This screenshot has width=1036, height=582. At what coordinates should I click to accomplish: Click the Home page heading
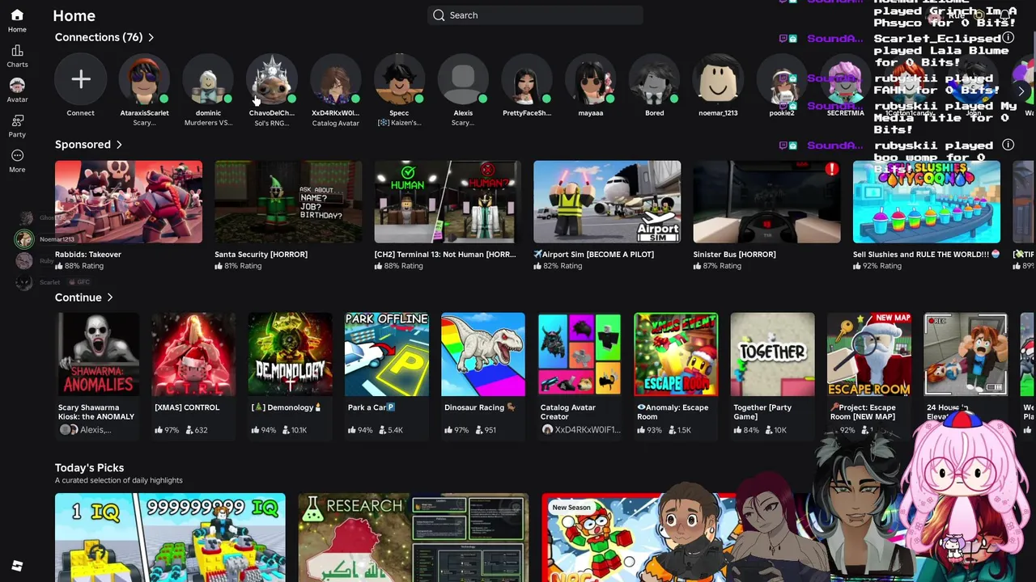click(74, 15)
